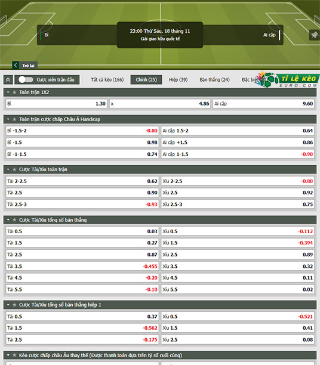The width and height of the screenshot is (320, 365).
Task: Select total goals Tài 2.5 at 0.87
Action: tap(82, 255)
